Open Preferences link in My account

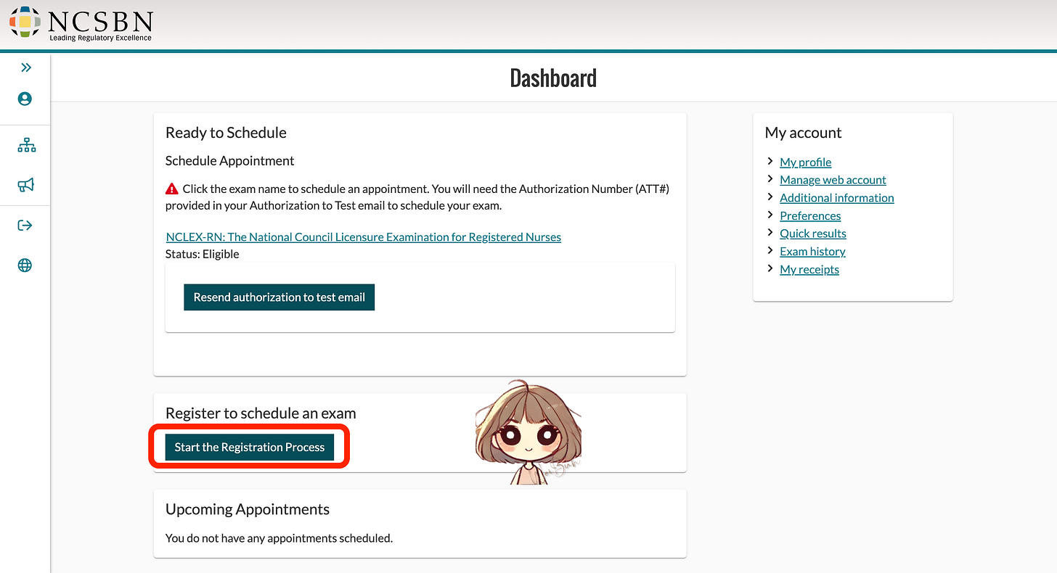[810, 215]
